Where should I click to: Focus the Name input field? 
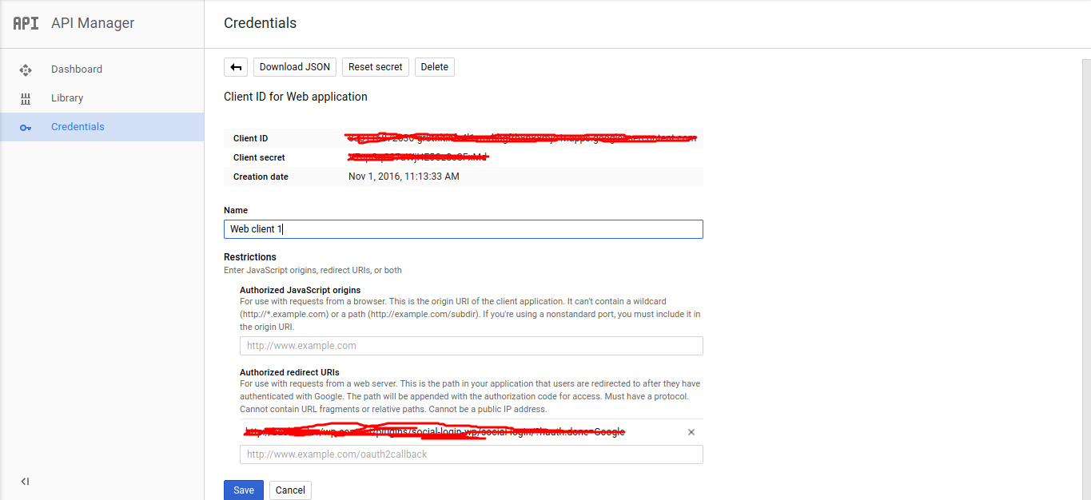464,229
